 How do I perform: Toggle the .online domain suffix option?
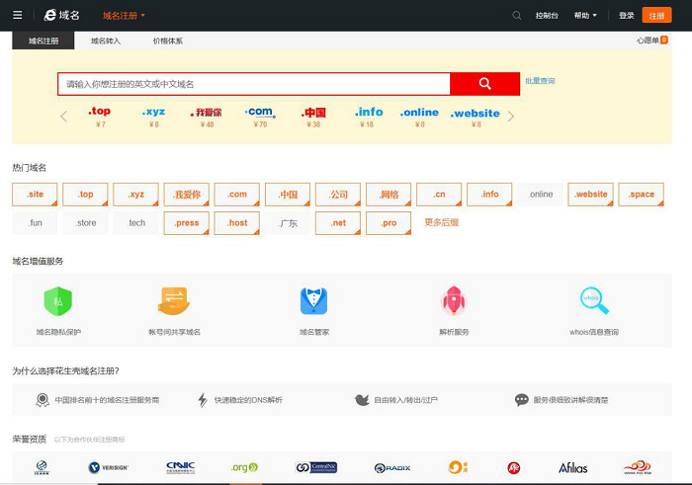[x=541, y=195]
